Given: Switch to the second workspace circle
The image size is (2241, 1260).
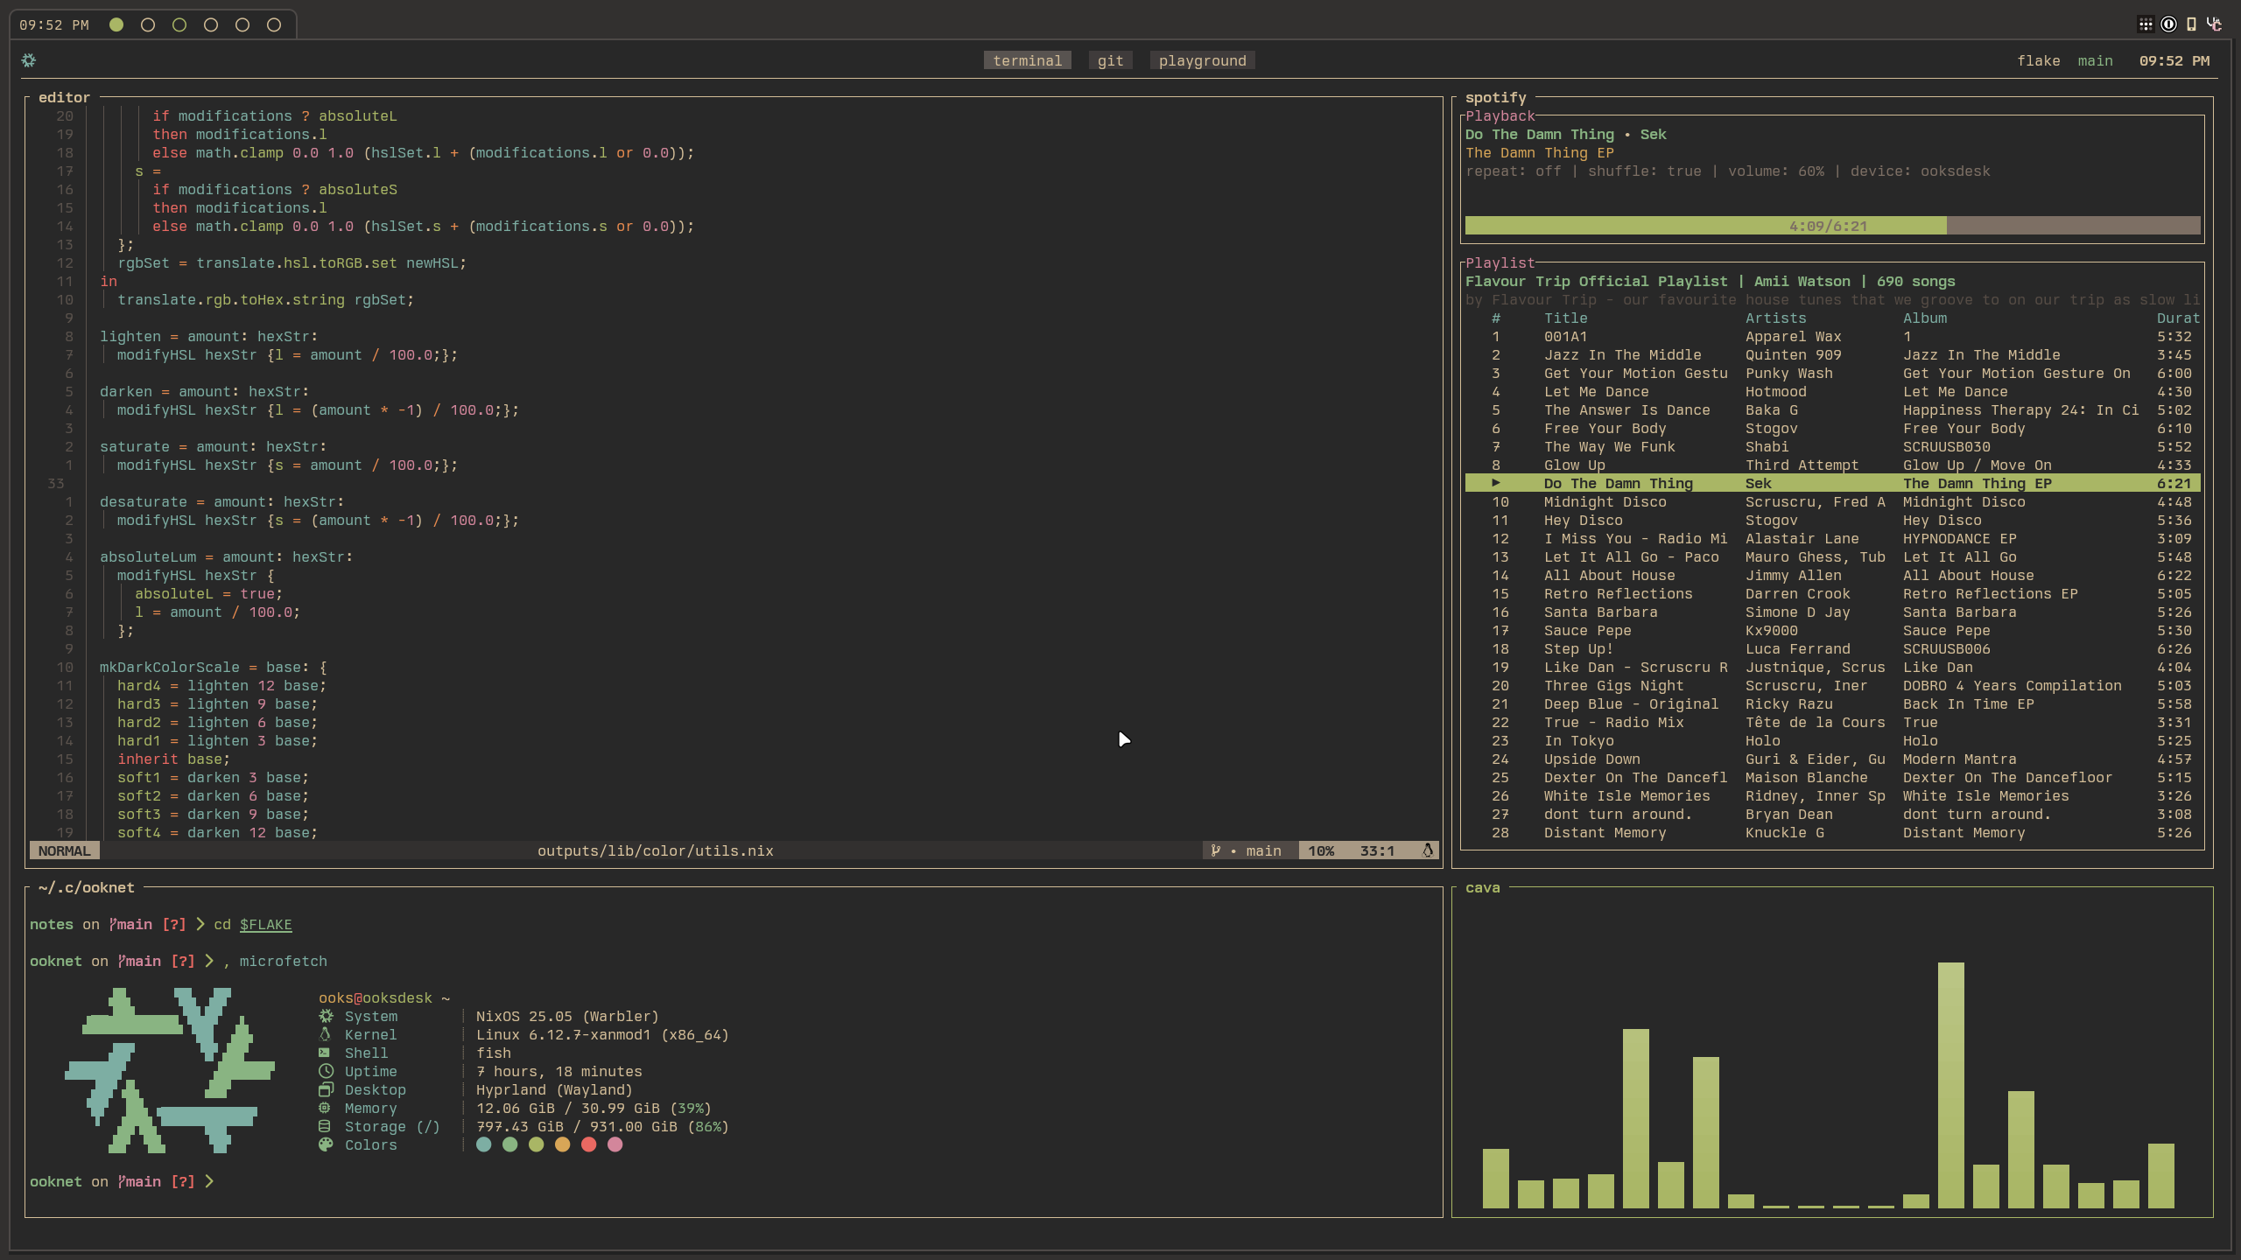Looking at the screenshot, I should tap(148, 24).
